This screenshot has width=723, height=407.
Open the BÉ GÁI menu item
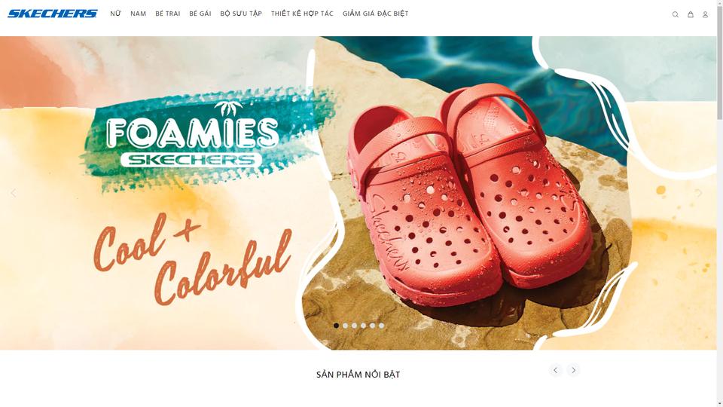tap(200, 14)
